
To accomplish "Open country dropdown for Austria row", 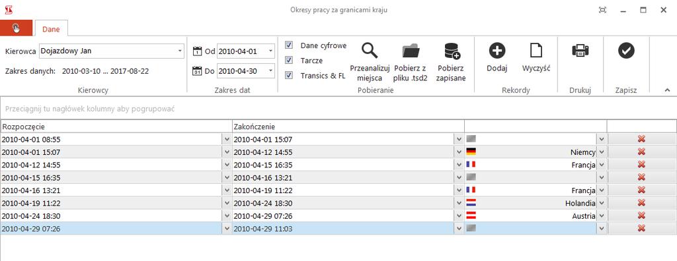I will (602, 216).
